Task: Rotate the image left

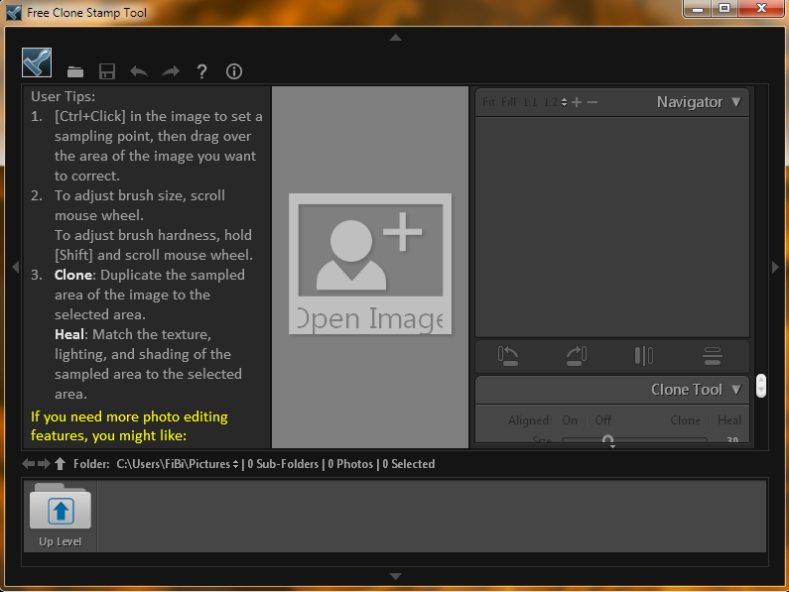Action: [508, 355]
